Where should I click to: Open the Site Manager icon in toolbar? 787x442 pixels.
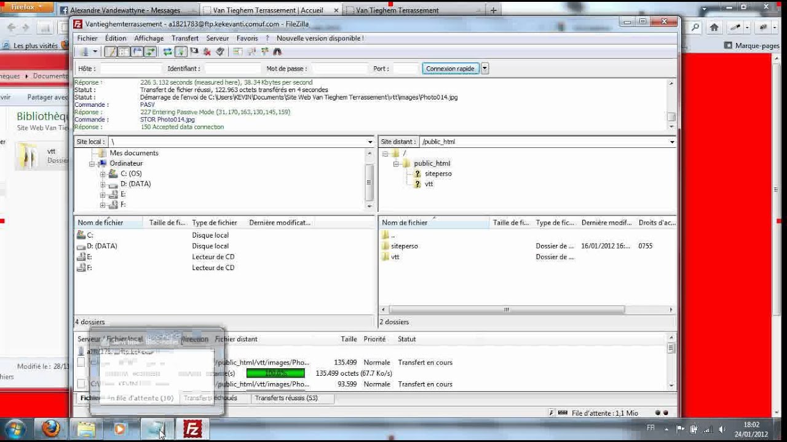85,52
